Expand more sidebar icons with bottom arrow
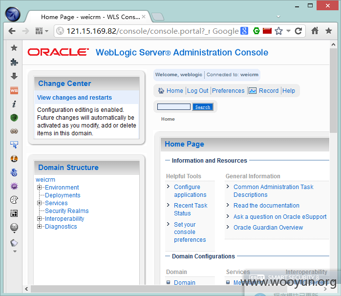The image size is (341, 296). 15,252
